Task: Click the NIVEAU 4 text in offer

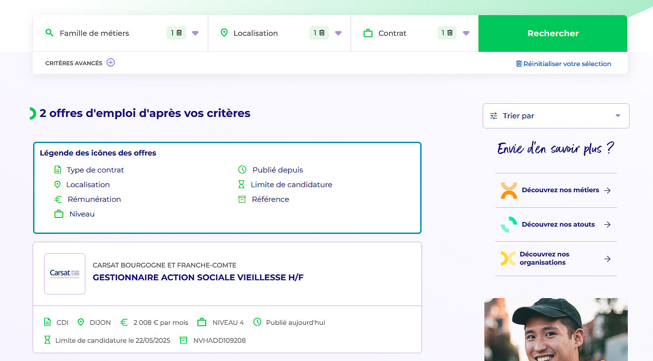Action: pyautogui.click(x=228, y=322)
